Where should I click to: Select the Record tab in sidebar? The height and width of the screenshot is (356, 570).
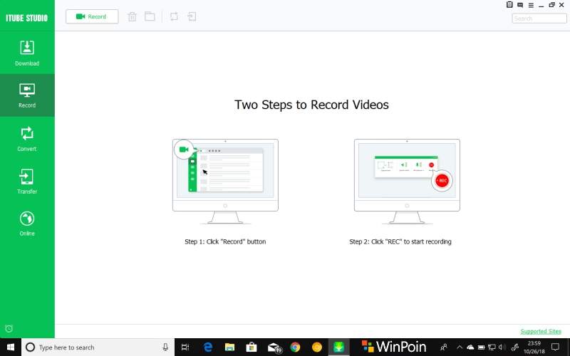[x=27, y=95]
